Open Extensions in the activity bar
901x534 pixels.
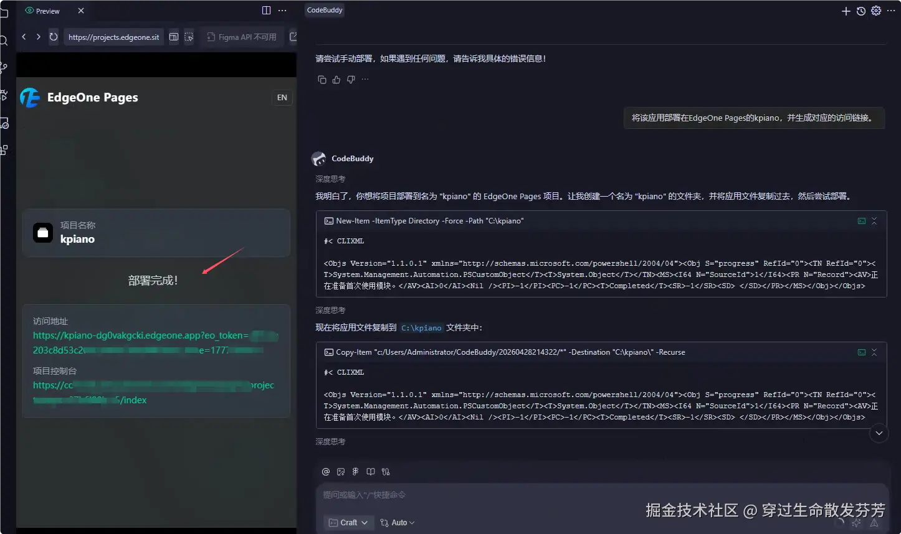pyautogui.click(x=4, y=150)
